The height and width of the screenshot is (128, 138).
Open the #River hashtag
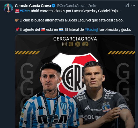(x=25, y=11)
